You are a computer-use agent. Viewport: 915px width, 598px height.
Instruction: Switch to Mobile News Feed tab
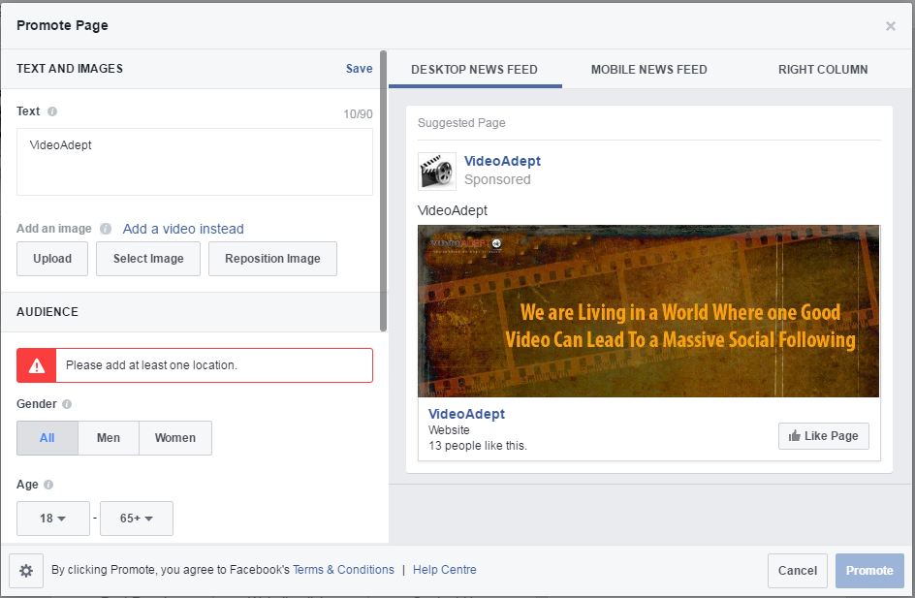tap(648, 70)
